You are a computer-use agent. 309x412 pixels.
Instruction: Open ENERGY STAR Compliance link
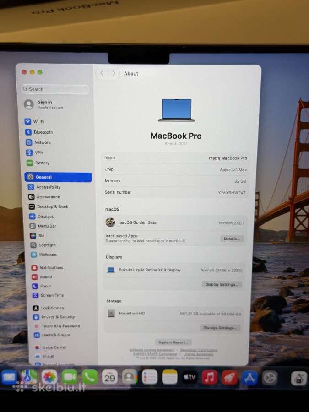(155, 354)
